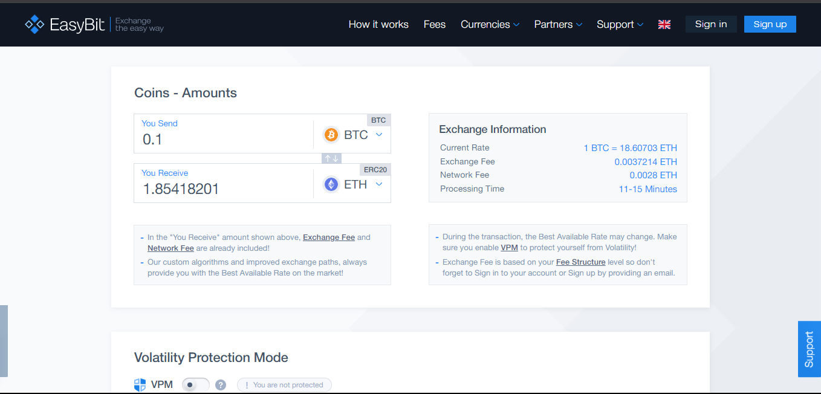
Task: Click the Bitcoin coin icon
Action: click(331, 134)
